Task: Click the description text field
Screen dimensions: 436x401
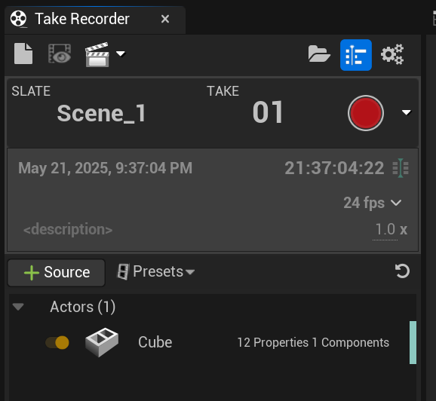Action: 68,230
